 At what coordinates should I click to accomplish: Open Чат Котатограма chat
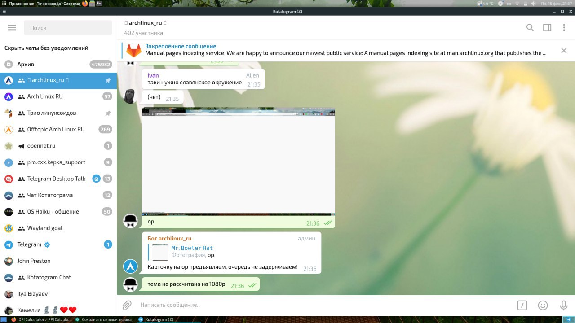pos(58,195)
